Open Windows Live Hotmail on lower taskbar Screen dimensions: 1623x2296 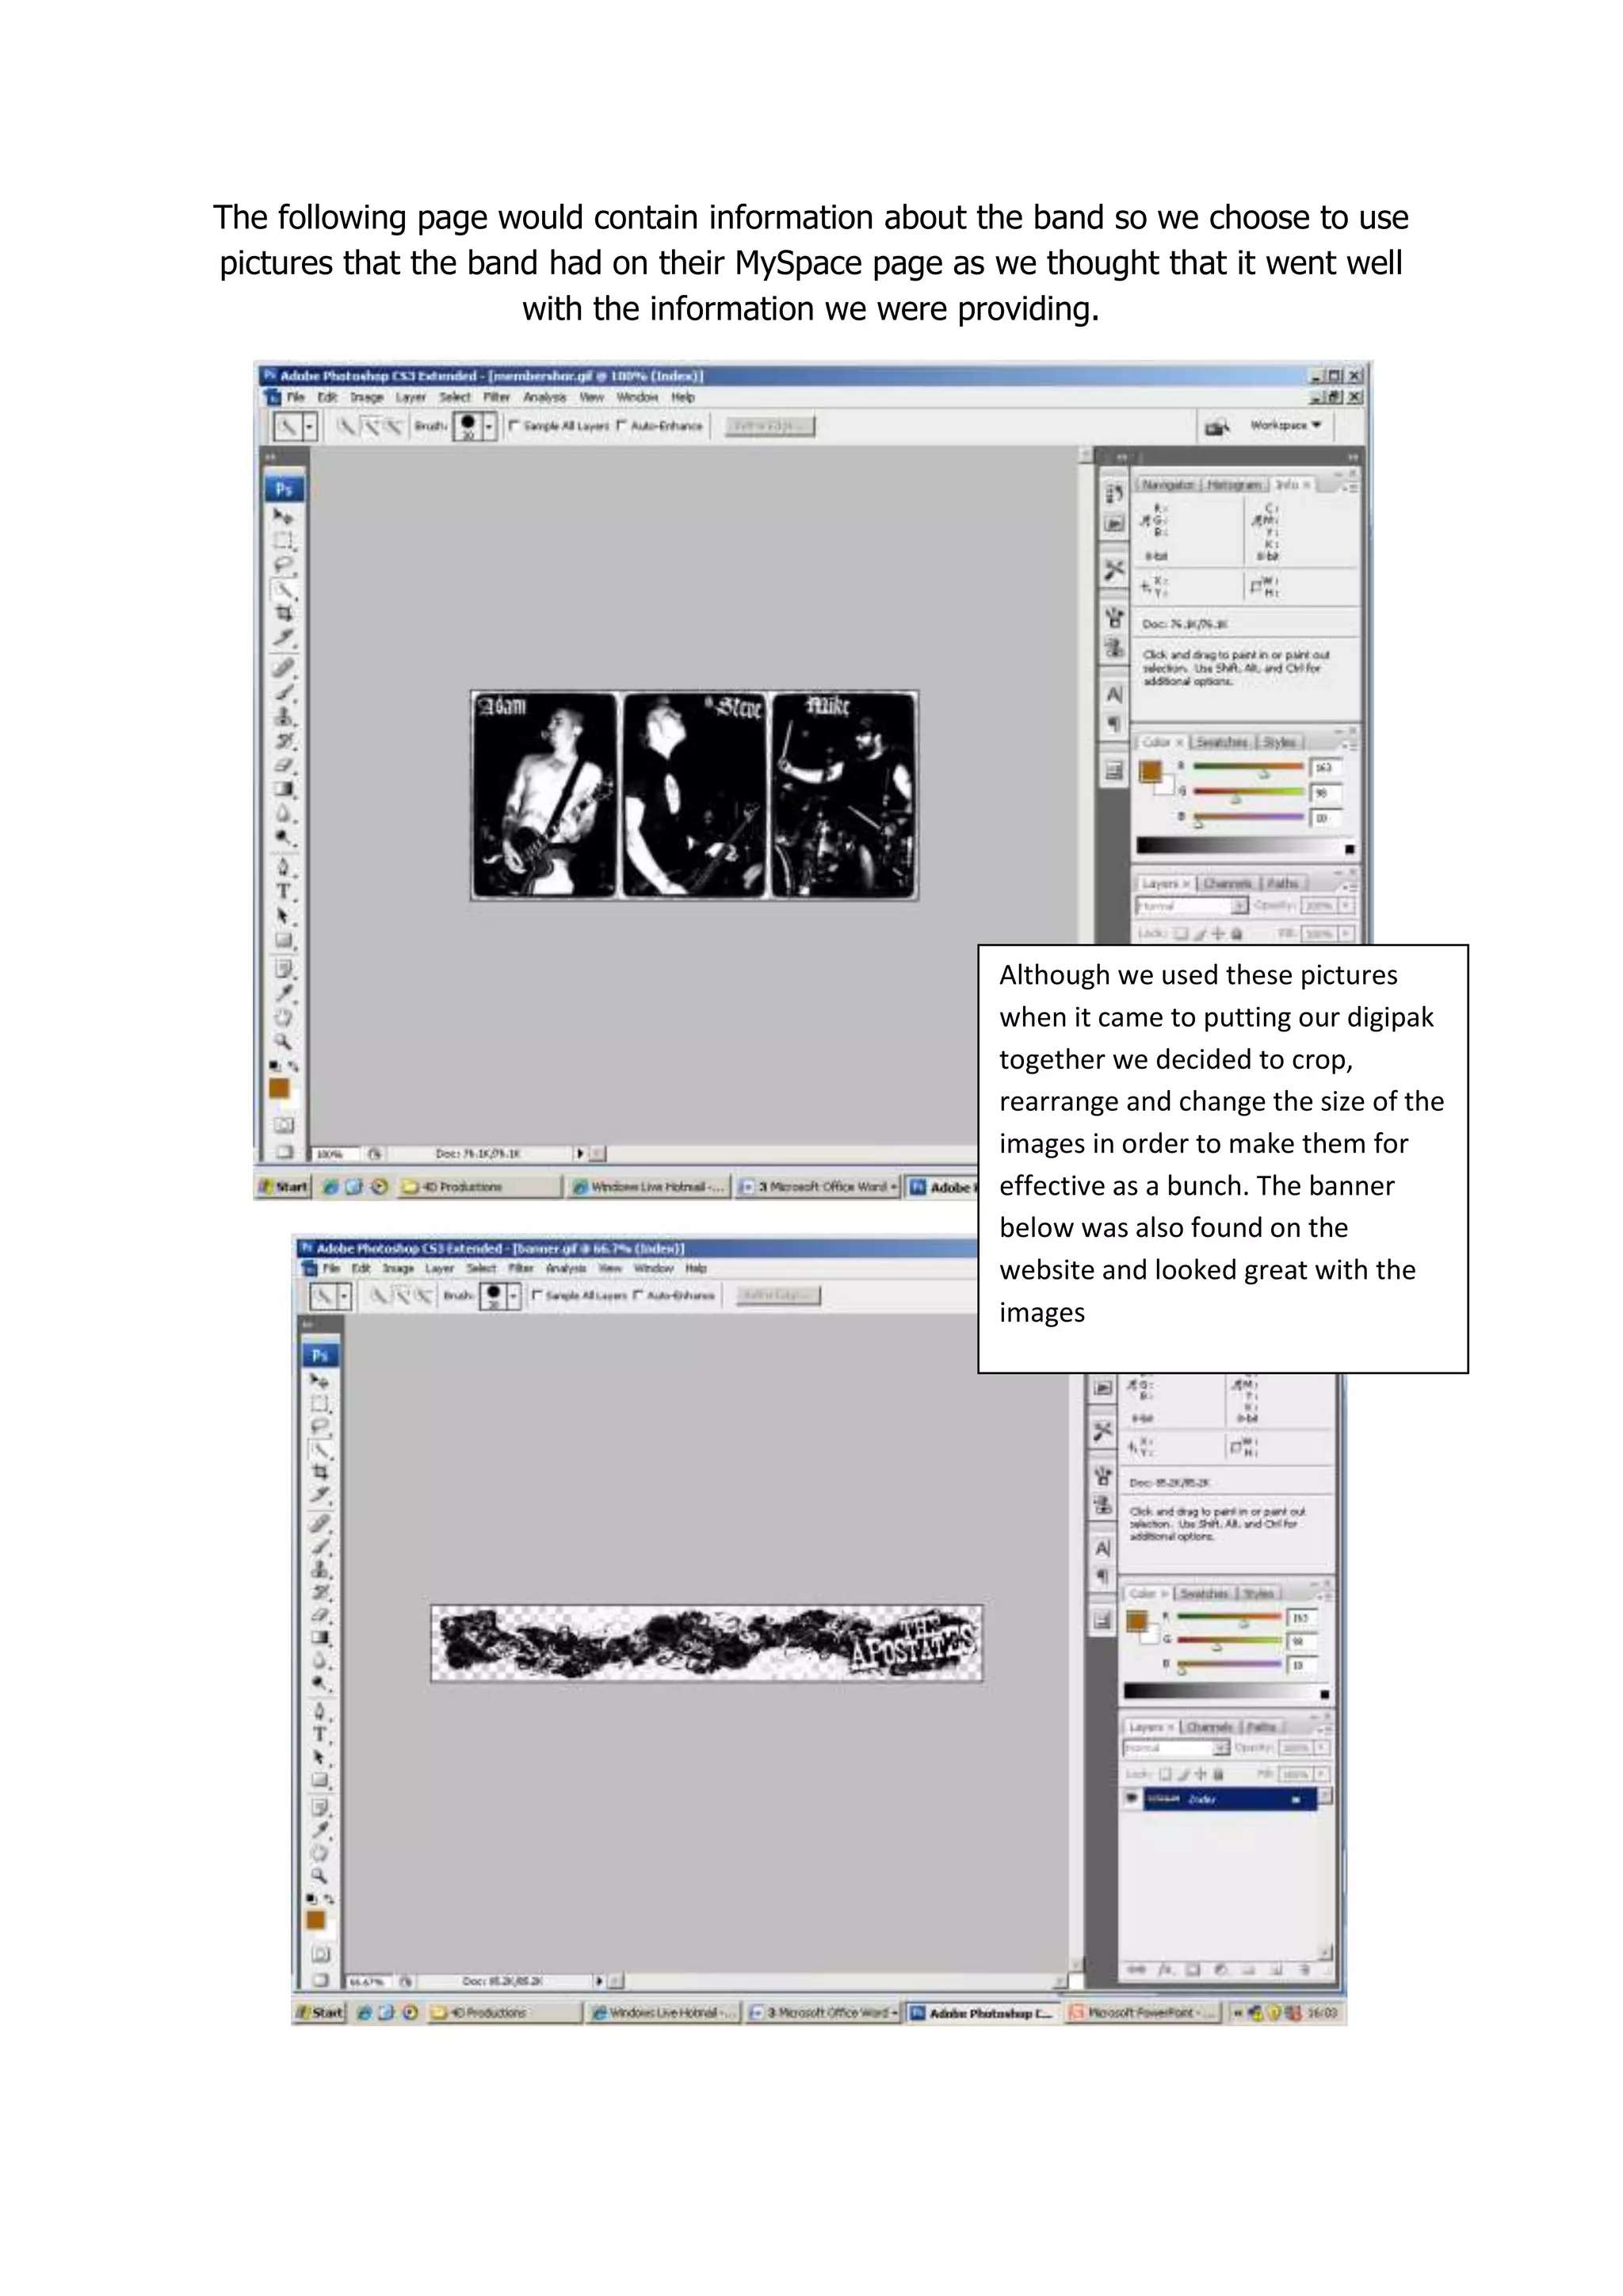click(x=663, y=2012)
